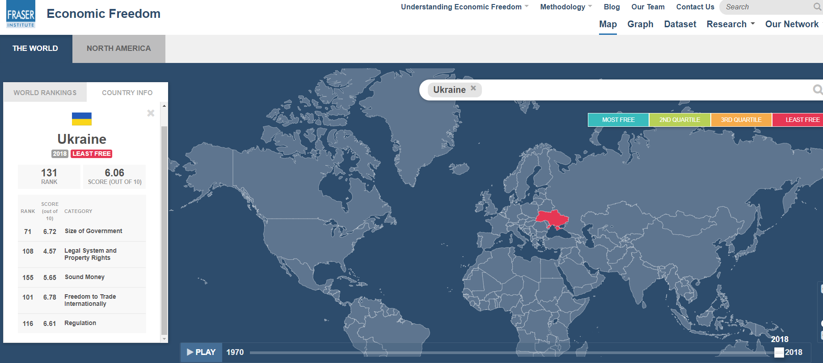The height and width of the screenshot is (363, 823).
Task: Open the Our Team page
Action: [x=648, y=7]
